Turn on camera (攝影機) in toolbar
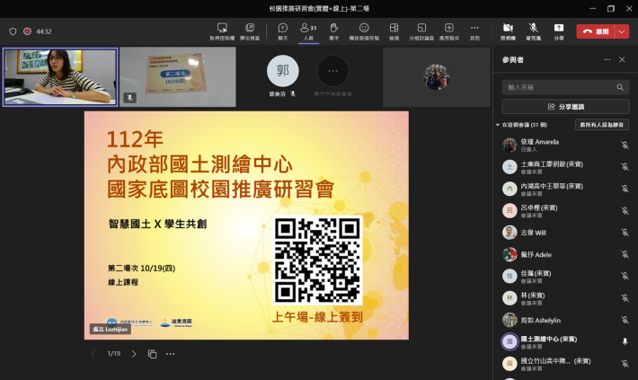638x380 pixels. [x=508, y=28]
